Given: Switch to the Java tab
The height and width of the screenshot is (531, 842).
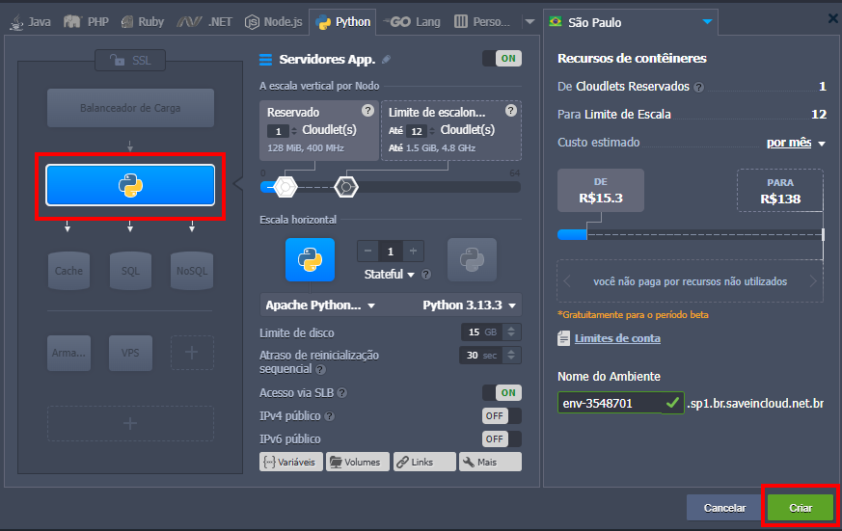Looking at the screenshot, I should point(30,22).
